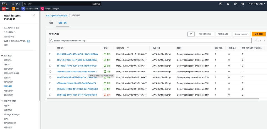Viewport: 267px width, 129px height.
Task: Select radio for command 409730ed
Action: [50, 77]
